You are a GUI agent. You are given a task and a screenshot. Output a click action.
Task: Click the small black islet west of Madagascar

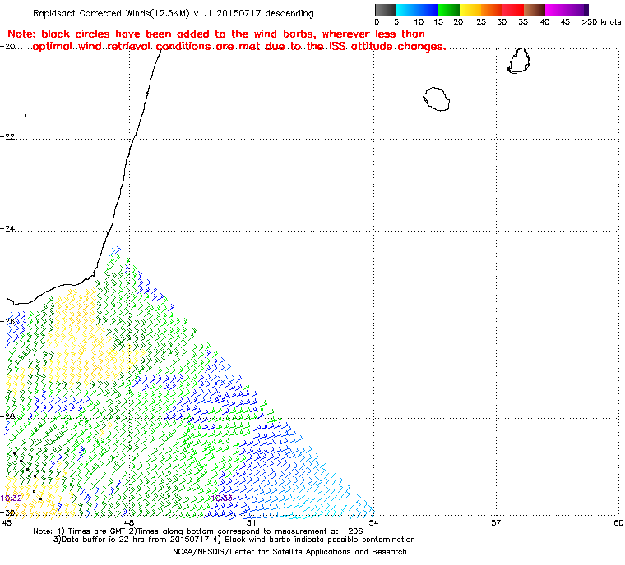pos(25,116)
